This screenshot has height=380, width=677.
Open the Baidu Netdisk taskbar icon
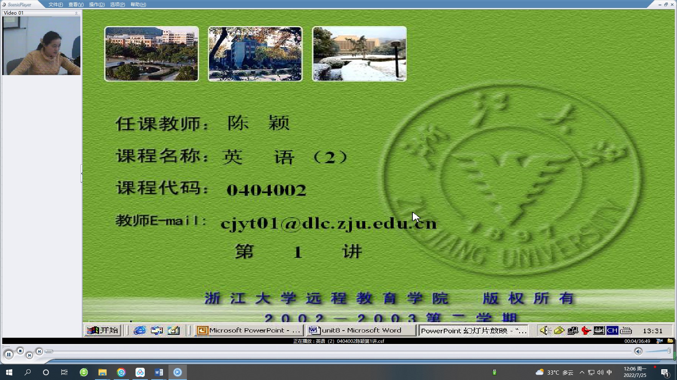140,372
